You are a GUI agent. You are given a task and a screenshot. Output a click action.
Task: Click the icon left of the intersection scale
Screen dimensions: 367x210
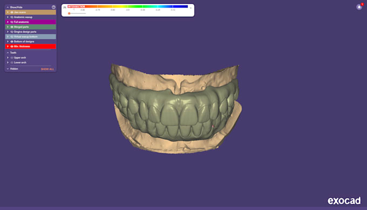65,7
